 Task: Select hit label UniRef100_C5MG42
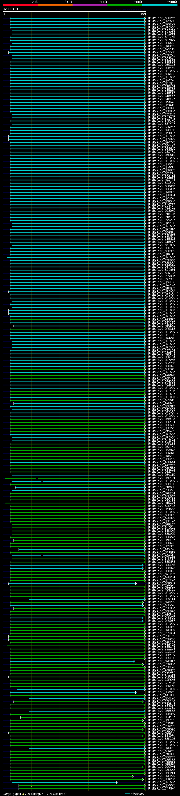(161, 723)
